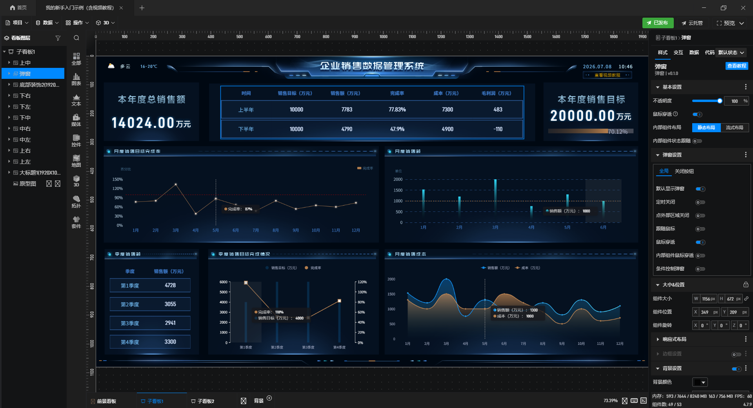Click the 查看教程 button
Screen dimensions: 753x408
(737, 66)
